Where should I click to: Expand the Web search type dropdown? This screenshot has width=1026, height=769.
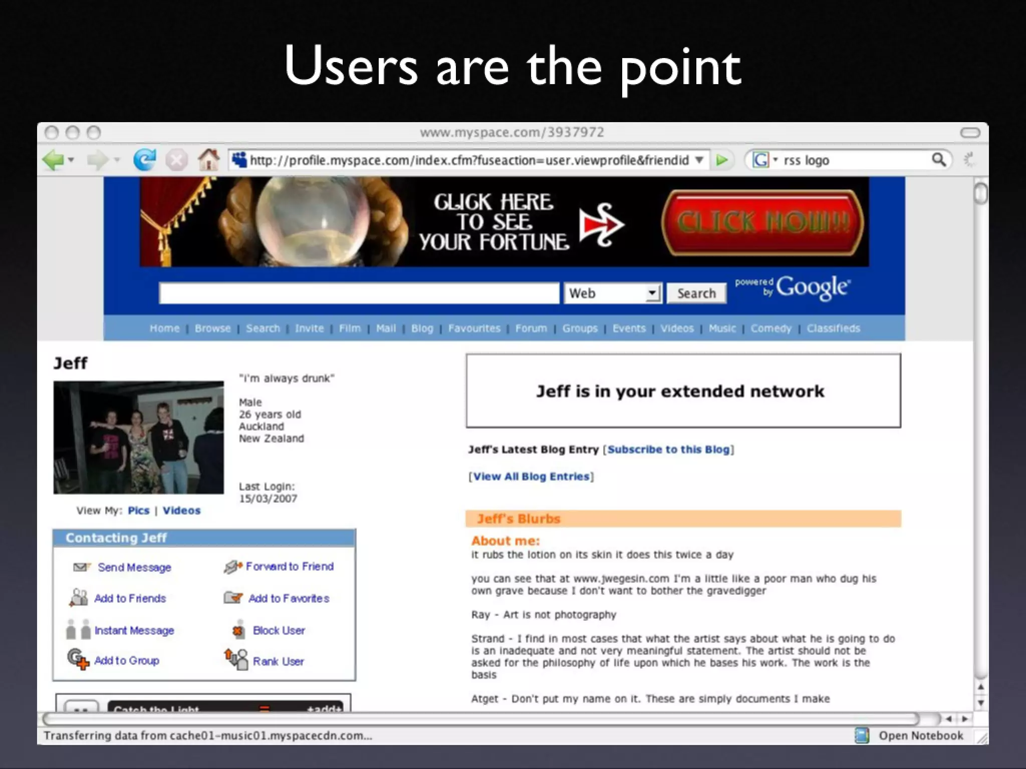coord(651,293)
